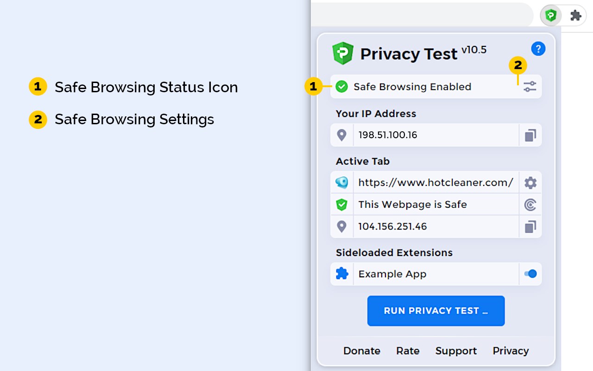Click the Rate link in footer
This screenshot has height=371, width=593.
[408, 351]
